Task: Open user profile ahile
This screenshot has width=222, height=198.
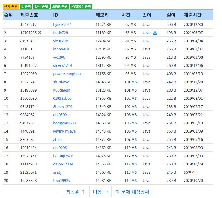Action: [57, 139]
